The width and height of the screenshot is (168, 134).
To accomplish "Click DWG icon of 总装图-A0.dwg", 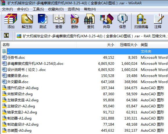I will tap(4, 130).
